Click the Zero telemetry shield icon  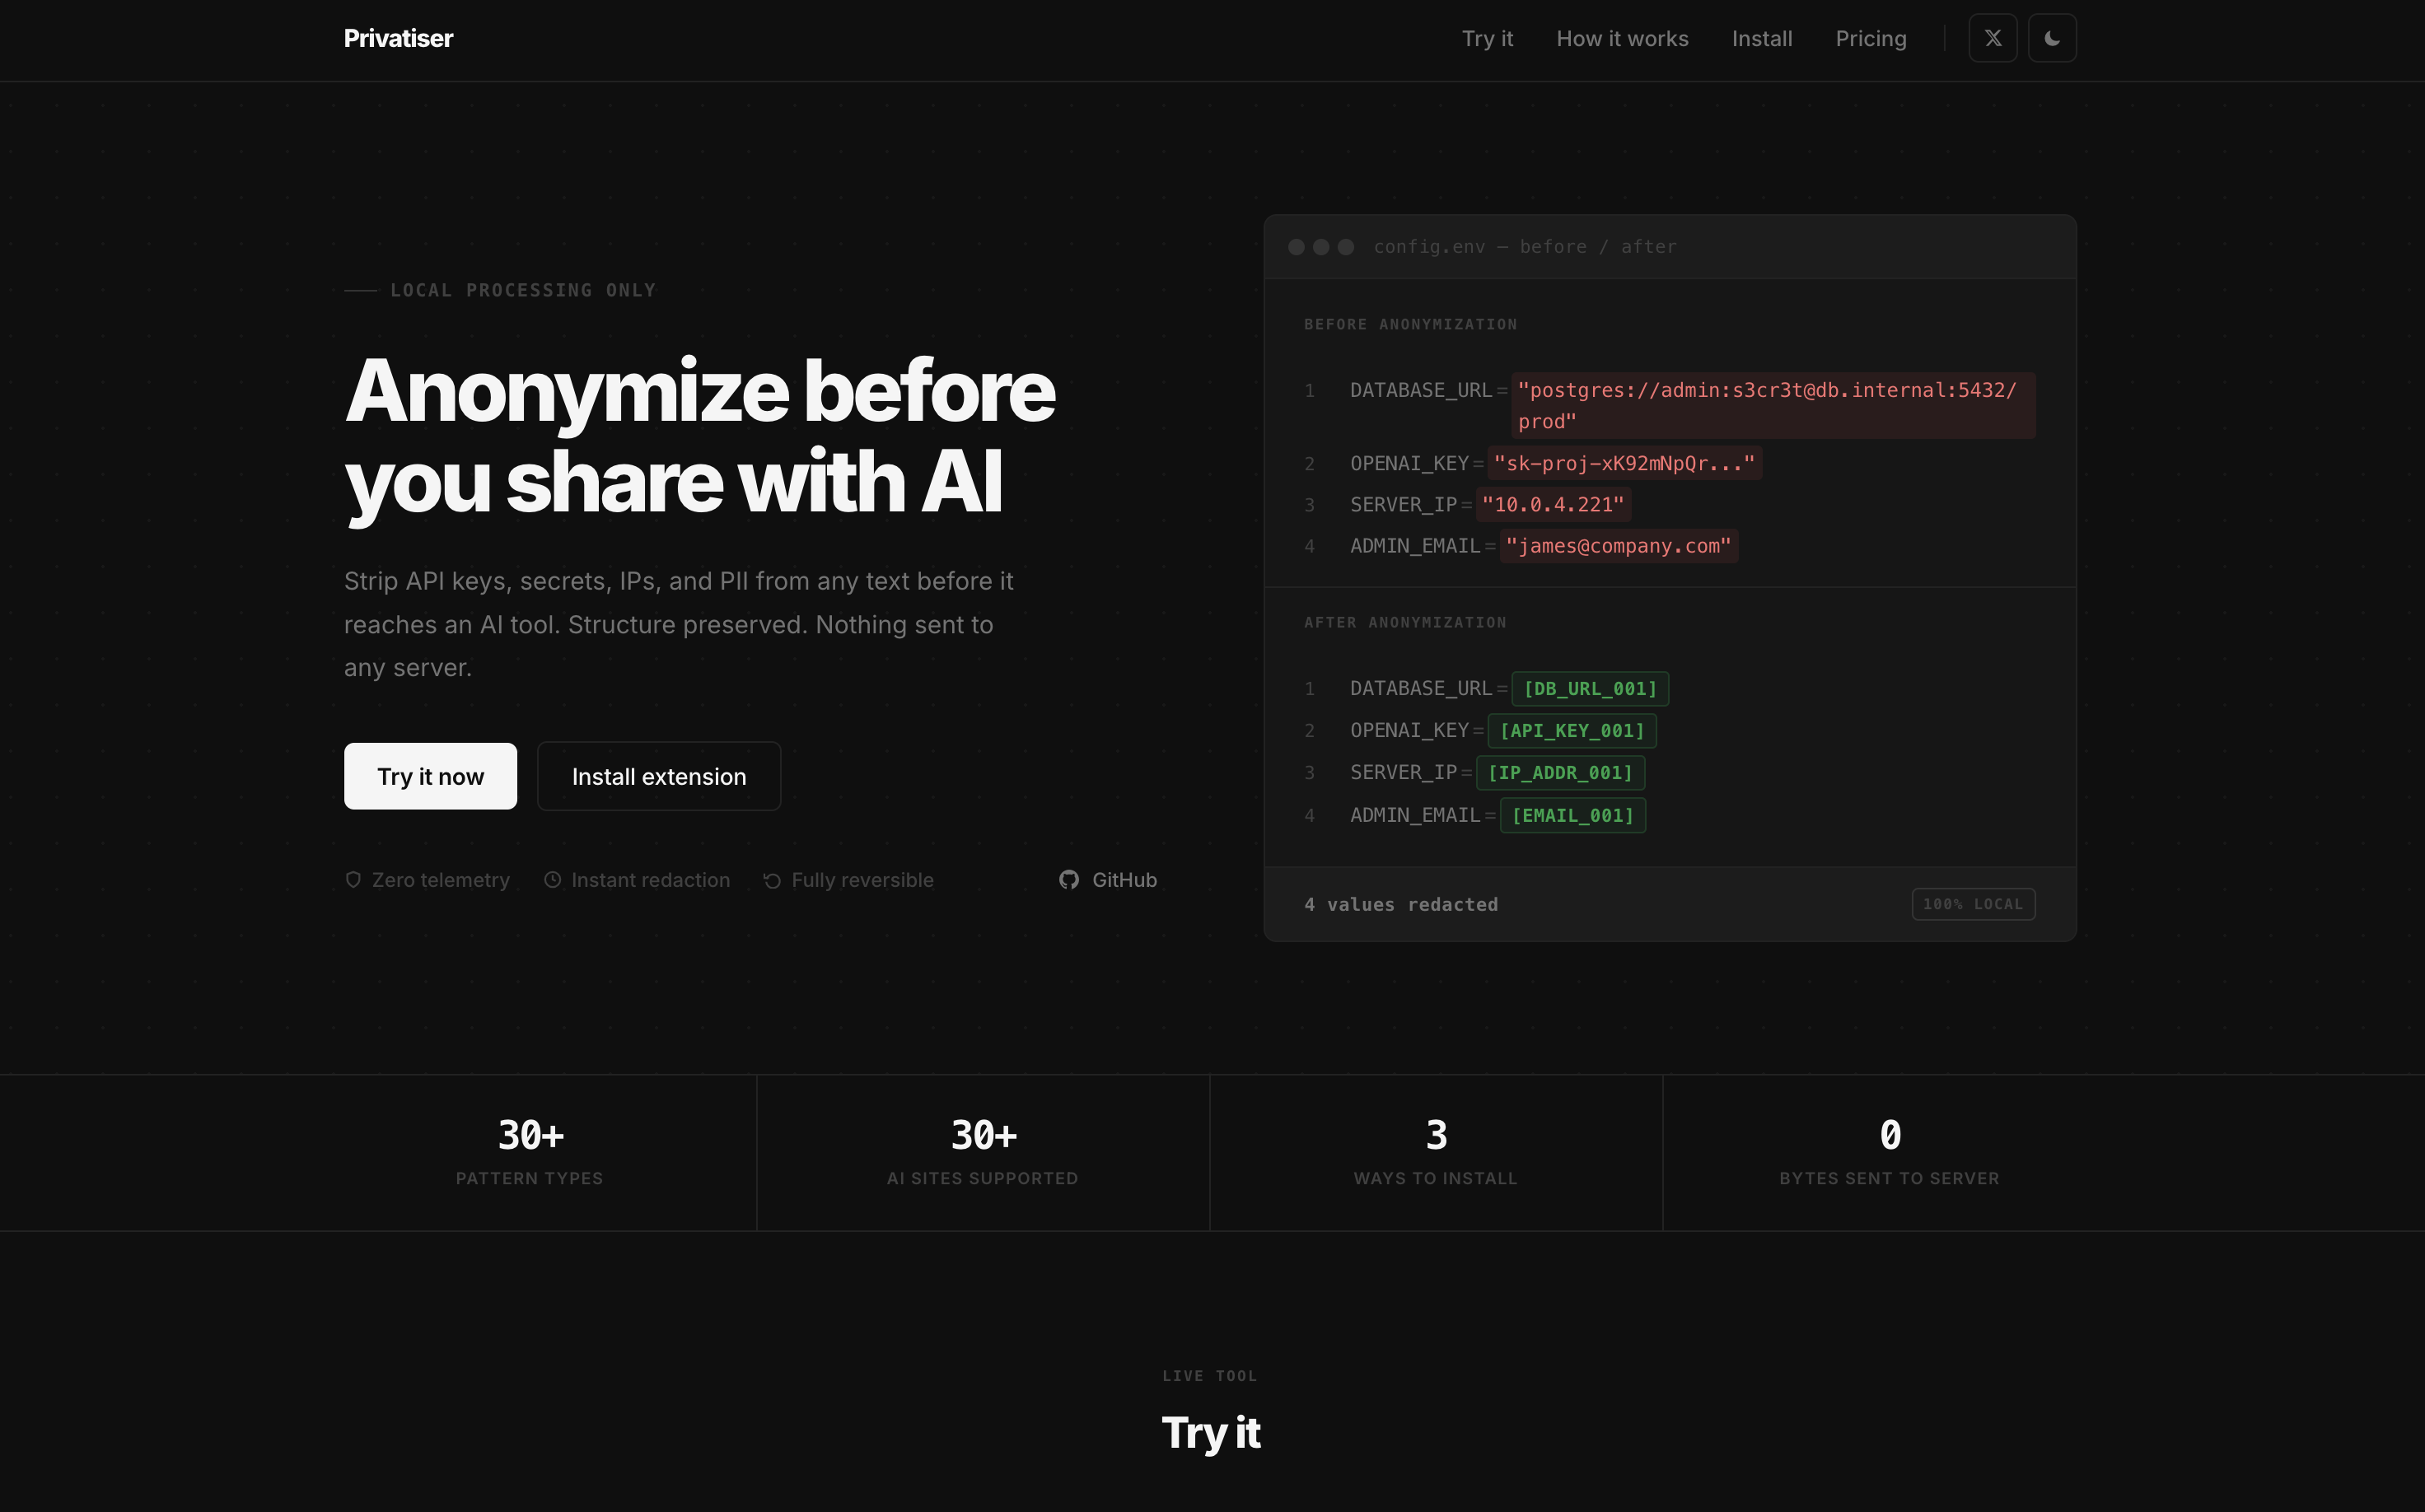(x=353, y=880)
